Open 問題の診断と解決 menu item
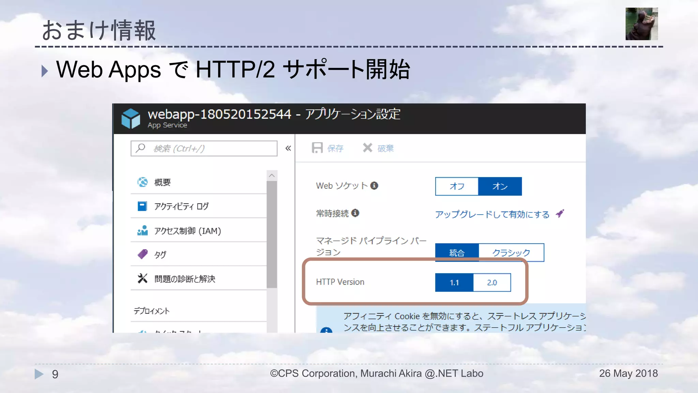Screen dimensions: 698x393 pyautogui.click(x=198, y=279)
